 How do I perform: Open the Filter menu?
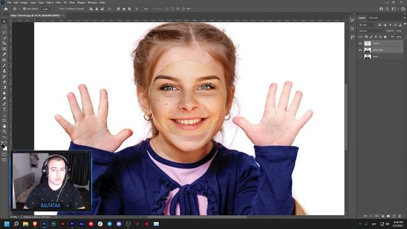(x=58, y=3)
